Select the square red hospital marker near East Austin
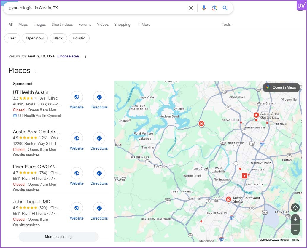The image size is (307, 248). pos(244,176)
